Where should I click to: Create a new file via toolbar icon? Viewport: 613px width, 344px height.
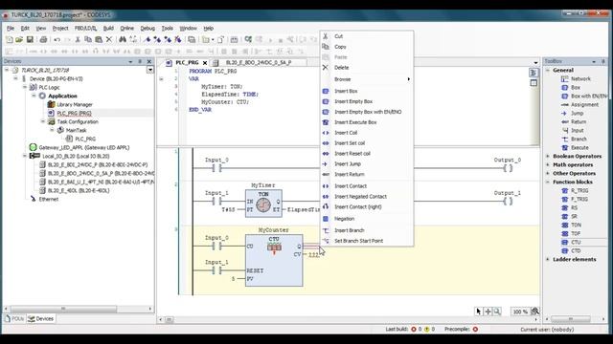pyautogui.click(x=9, y=39)
